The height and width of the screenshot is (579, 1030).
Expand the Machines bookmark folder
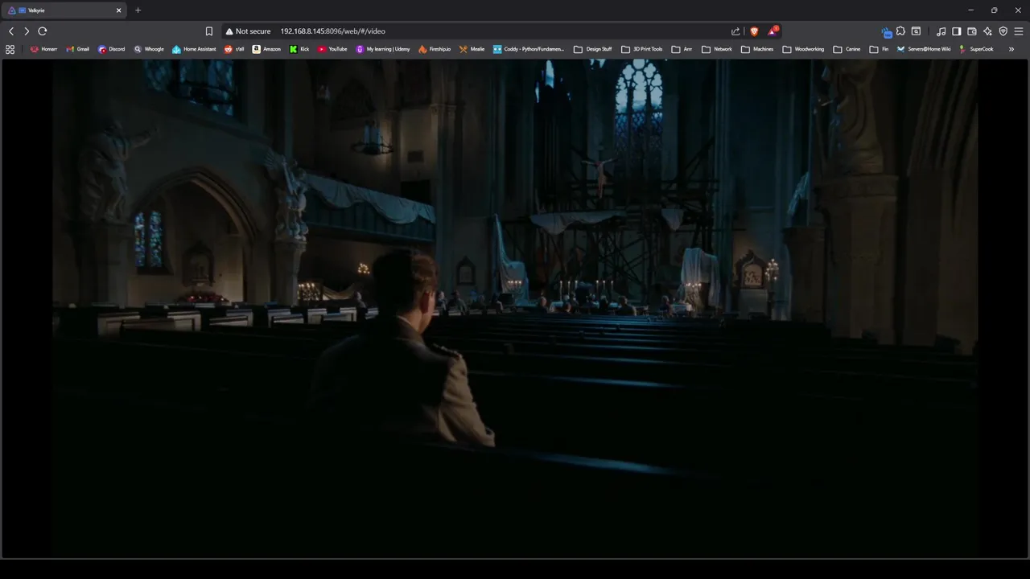pyautogui.click(x=757, y=49)
